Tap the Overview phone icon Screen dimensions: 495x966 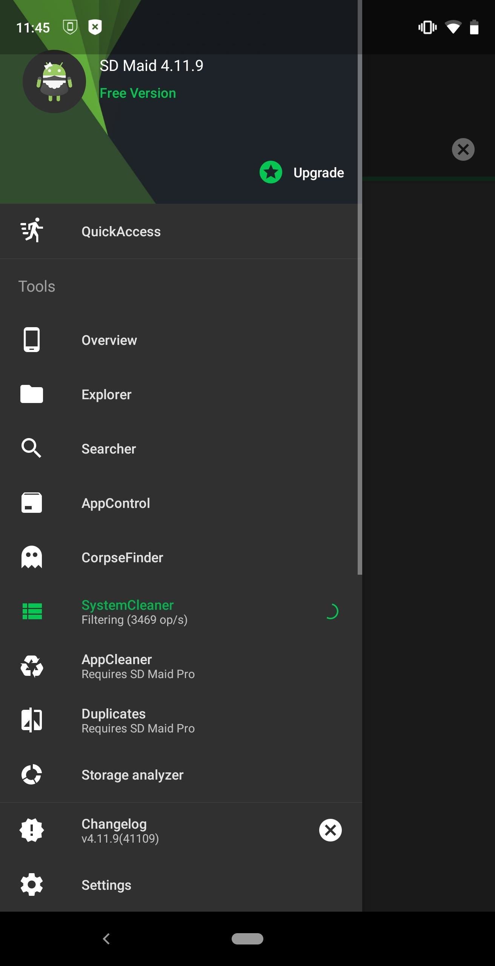tap(32, 340)
